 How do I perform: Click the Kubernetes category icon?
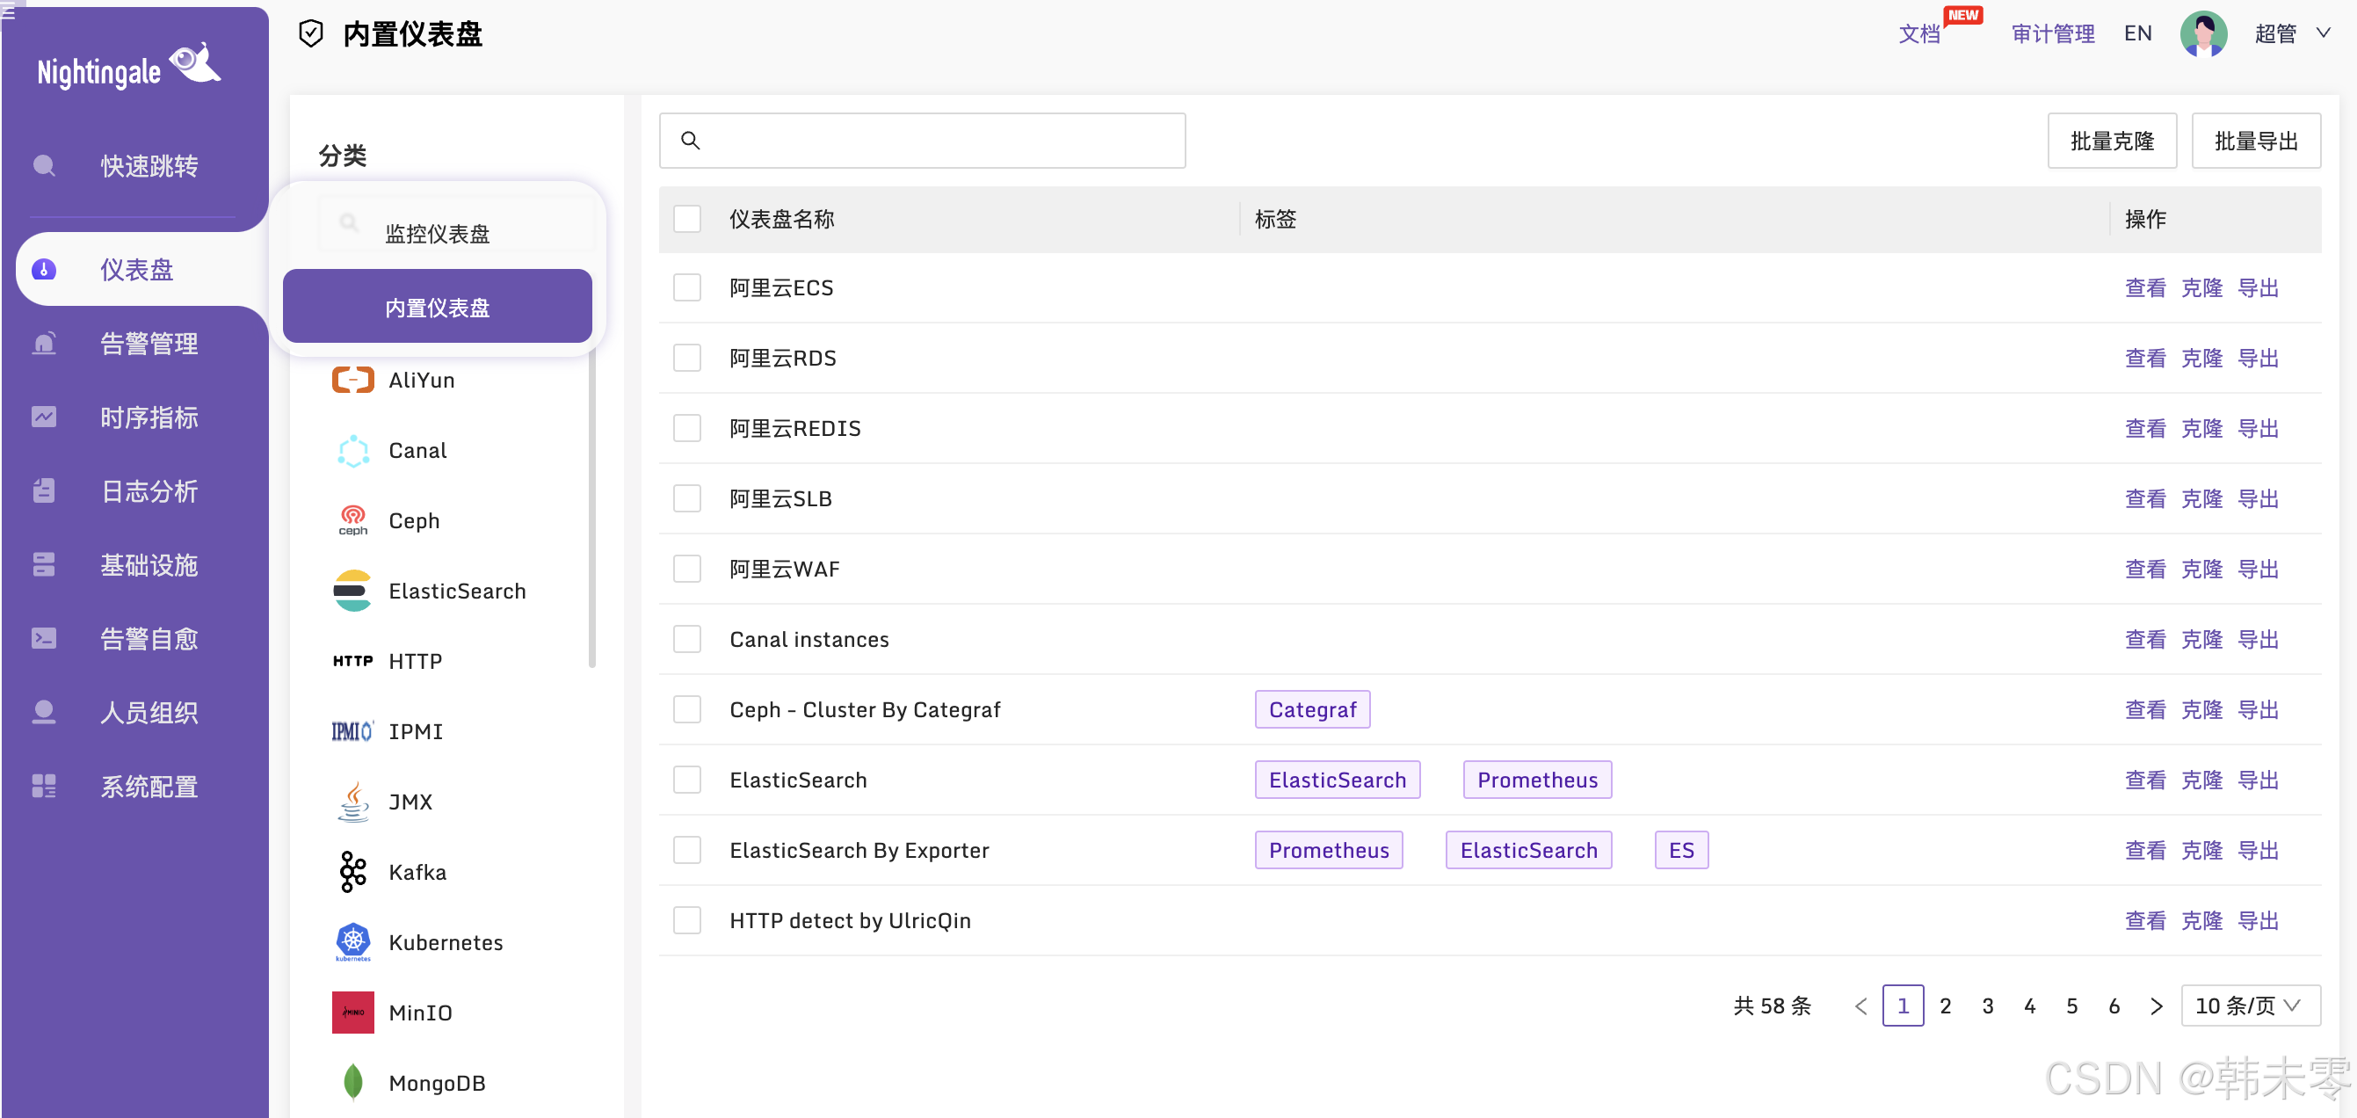point(352,941)
